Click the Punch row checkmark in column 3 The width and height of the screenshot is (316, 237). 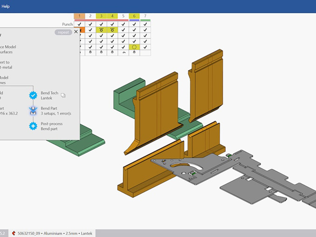(x=101, y=24)
